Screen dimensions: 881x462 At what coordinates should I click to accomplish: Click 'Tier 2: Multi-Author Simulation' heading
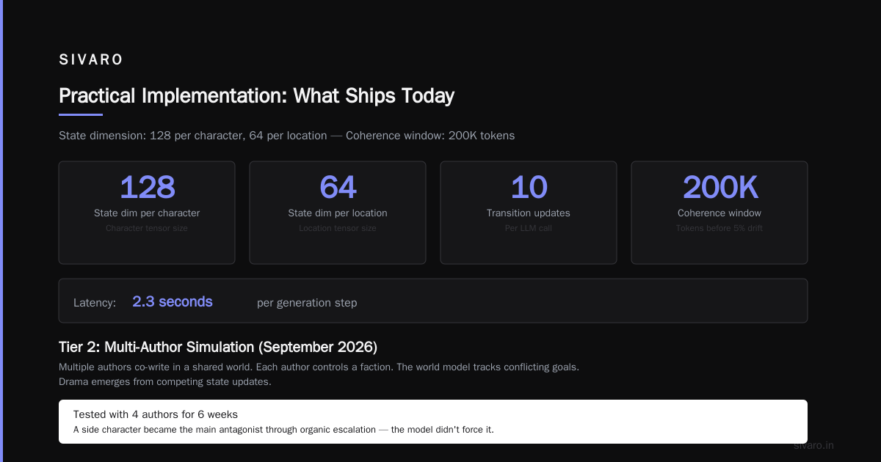(218, 347)
